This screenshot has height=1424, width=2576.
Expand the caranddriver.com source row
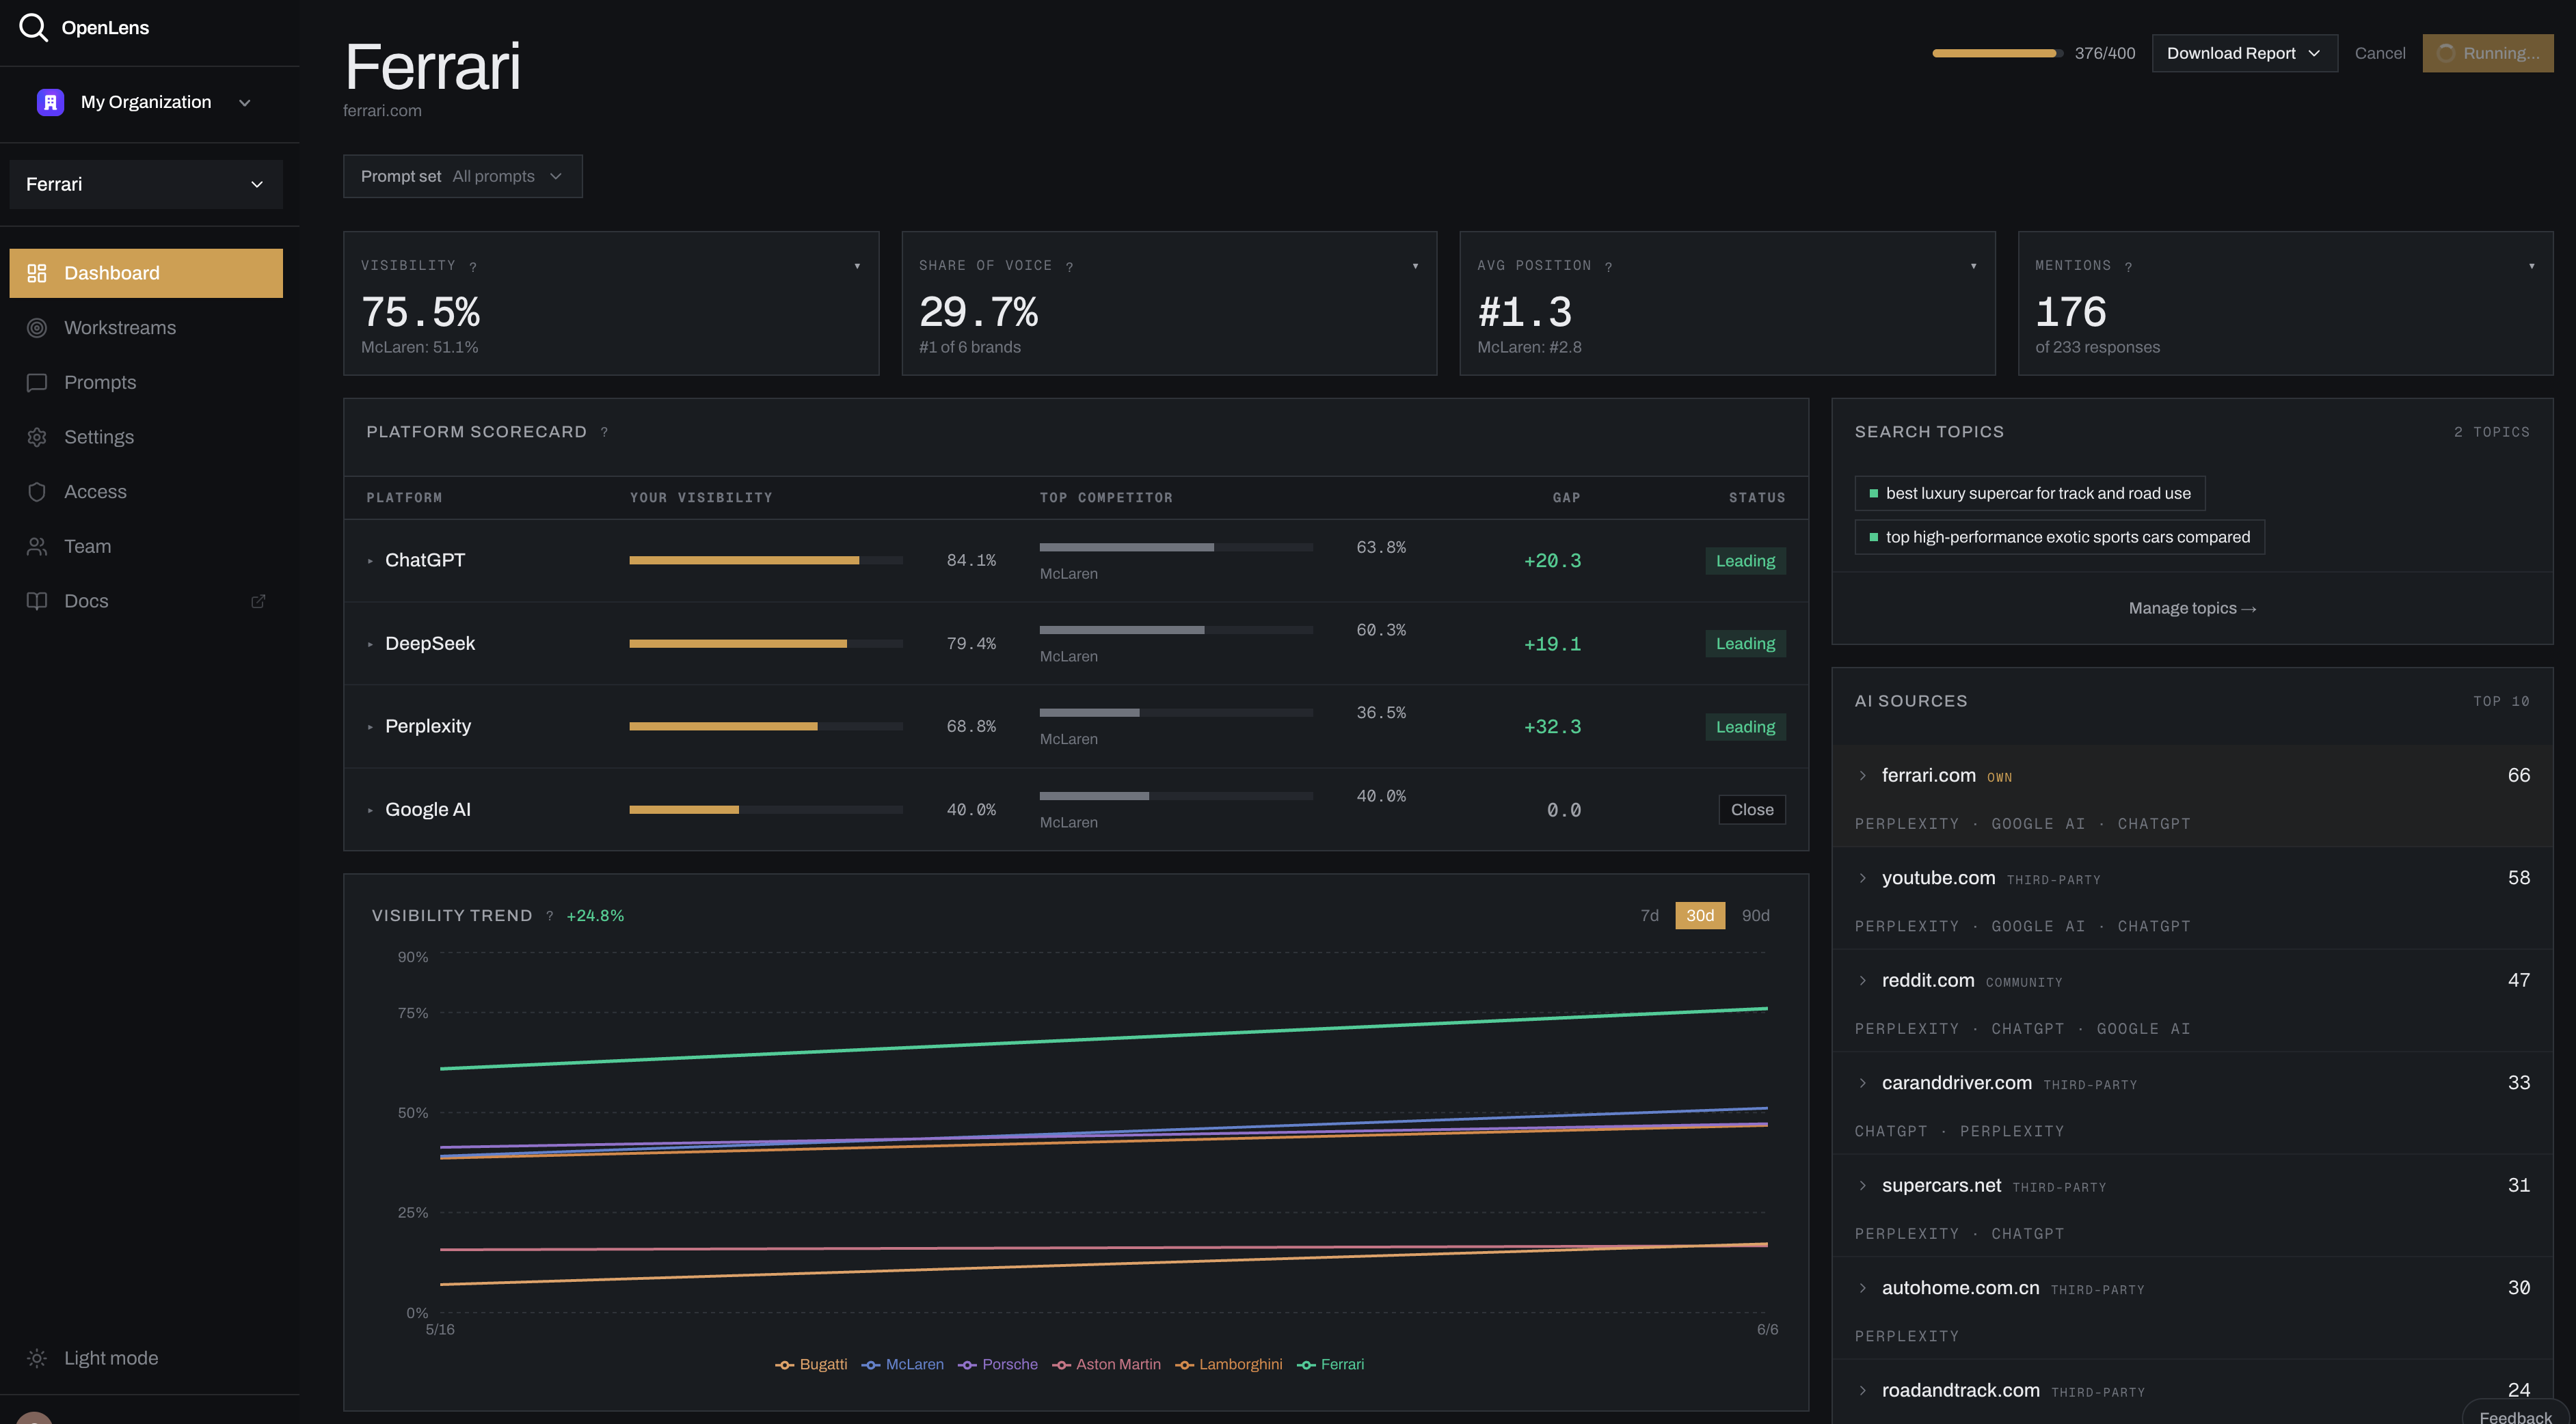1862,1083
